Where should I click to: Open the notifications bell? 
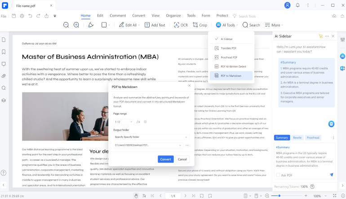[297, 5]
